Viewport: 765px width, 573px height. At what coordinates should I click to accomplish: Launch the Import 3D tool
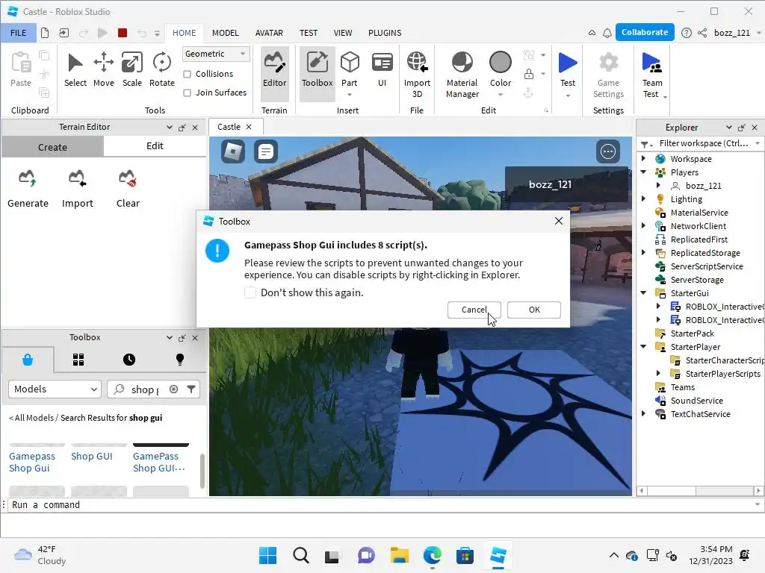(417, 74)
